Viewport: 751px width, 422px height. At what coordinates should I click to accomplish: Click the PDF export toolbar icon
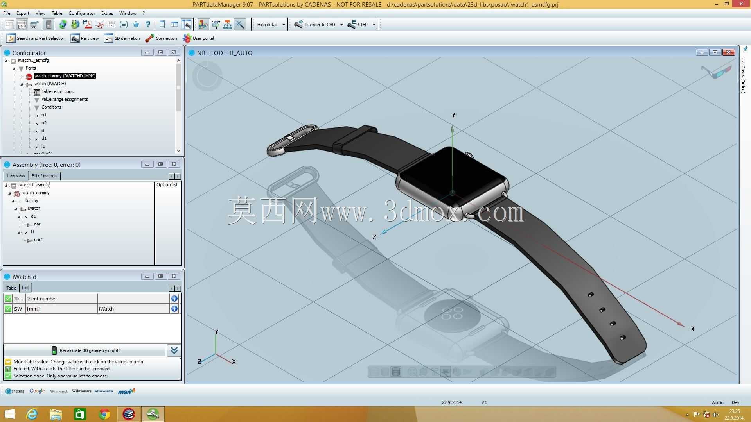(87, 25)
